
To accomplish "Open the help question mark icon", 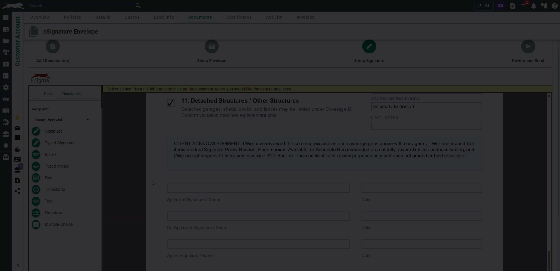I will pos(554,6).
